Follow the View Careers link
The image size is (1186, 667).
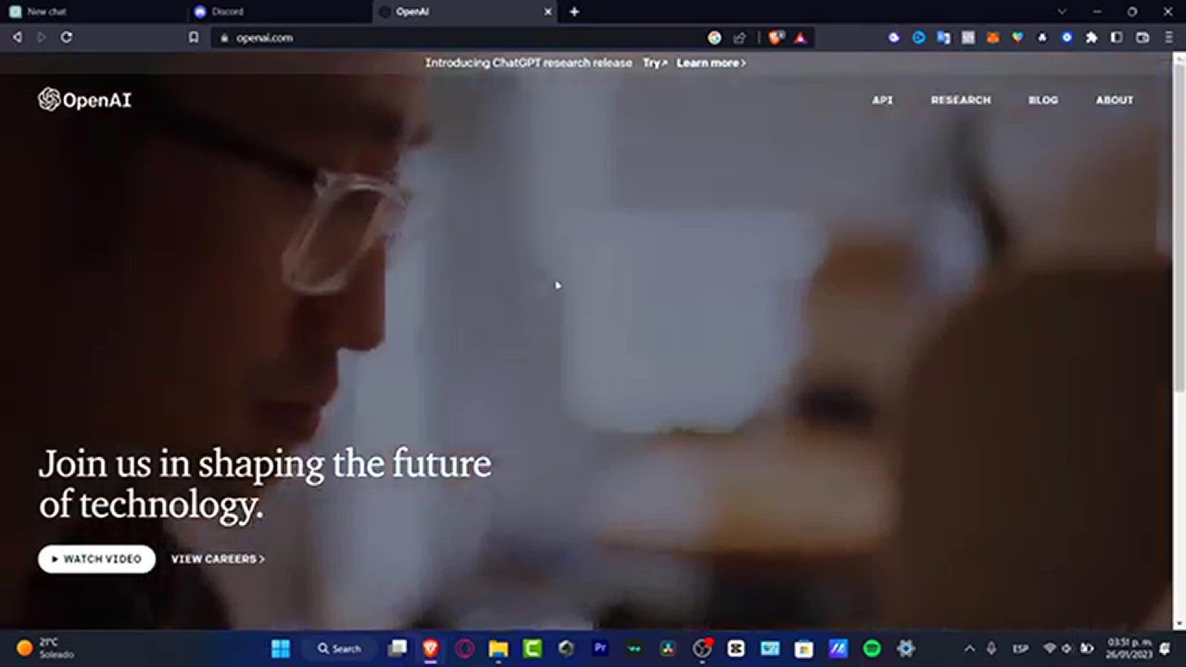click(x=216, y=560)
